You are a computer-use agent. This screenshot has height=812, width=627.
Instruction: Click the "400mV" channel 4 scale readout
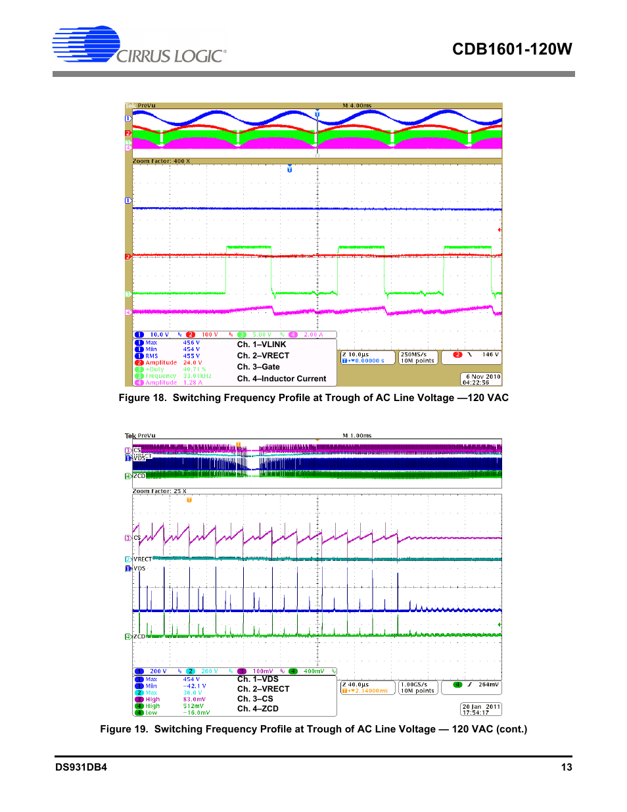pyautogui.click(x=313, y=671)
